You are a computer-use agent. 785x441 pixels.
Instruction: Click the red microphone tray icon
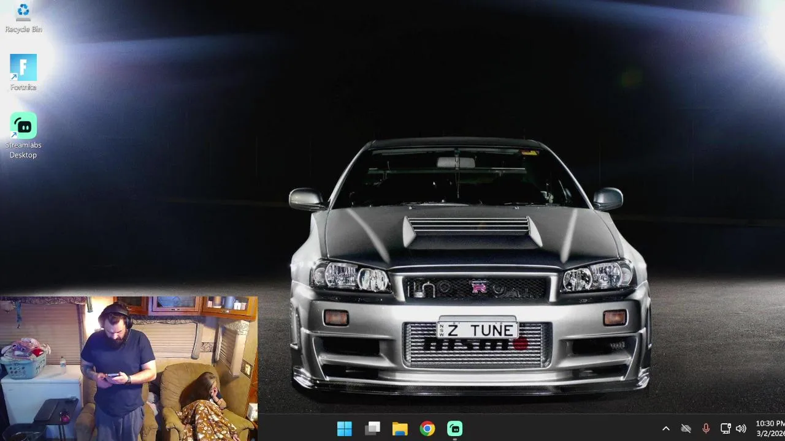coord(706,429)
